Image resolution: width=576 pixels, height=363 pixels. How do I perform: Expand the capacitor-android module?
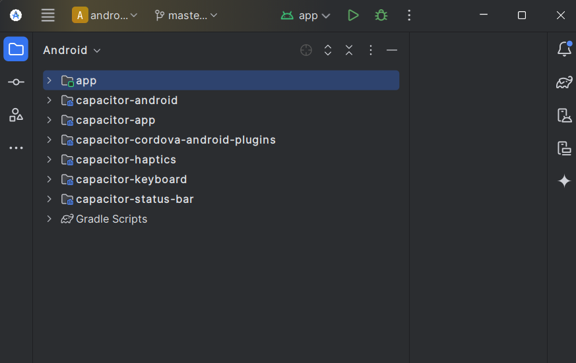point(49,100)
